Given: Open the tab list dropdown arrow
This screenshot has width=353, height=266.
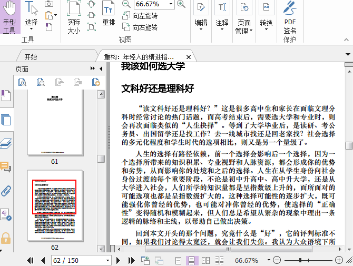Looking at the screenshot, I should click(348, 54).
